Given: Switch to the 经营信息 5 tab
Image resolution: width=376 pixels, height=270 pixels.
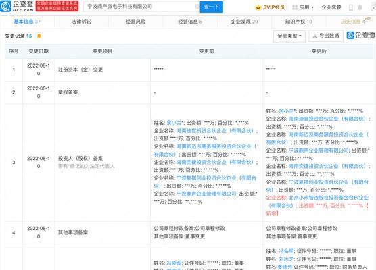Looking at the screenshot, I should (x=190, y=22).
